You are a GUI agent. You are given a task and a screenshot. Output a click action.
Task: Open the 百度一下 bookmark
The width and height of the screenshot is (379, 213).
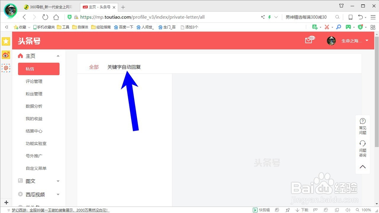tap(124, 27)
